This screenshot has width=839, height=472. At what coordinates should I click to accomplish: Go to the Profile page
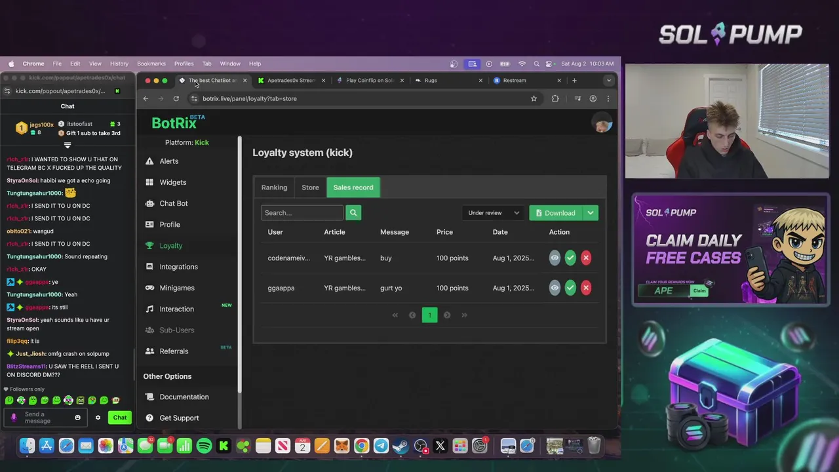[x=163, y=224]
